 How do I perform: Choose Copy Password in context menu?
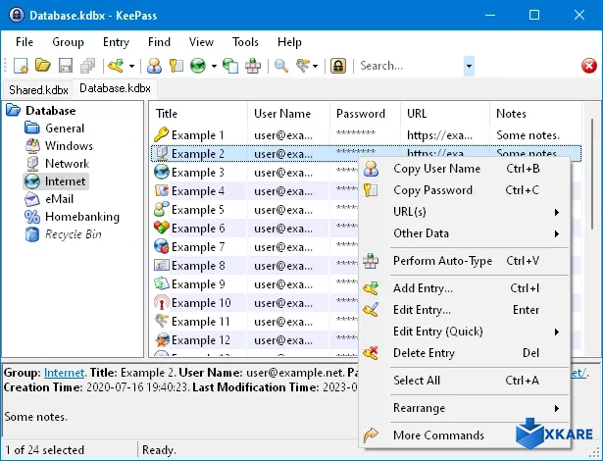pos(464,190)
